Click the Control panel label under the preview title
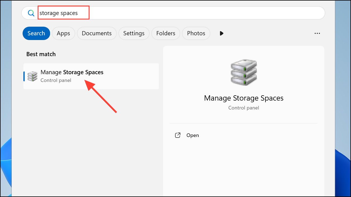 pyautogui.click(x=244, y=108)
